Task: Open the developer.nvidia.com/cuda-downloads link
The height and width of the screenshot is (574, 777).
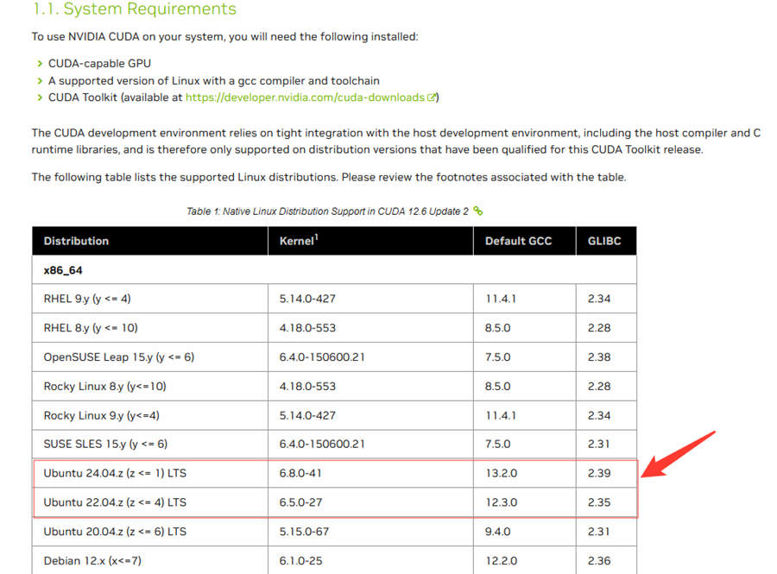Action: click(305, 98)
